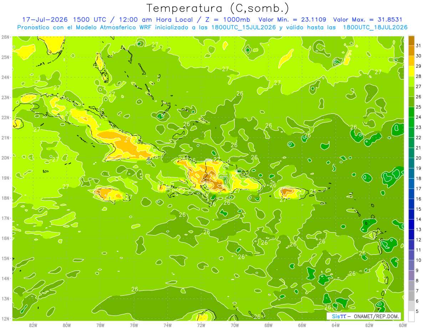Select the yellow swatch between 28 and 29

[411, 72]
